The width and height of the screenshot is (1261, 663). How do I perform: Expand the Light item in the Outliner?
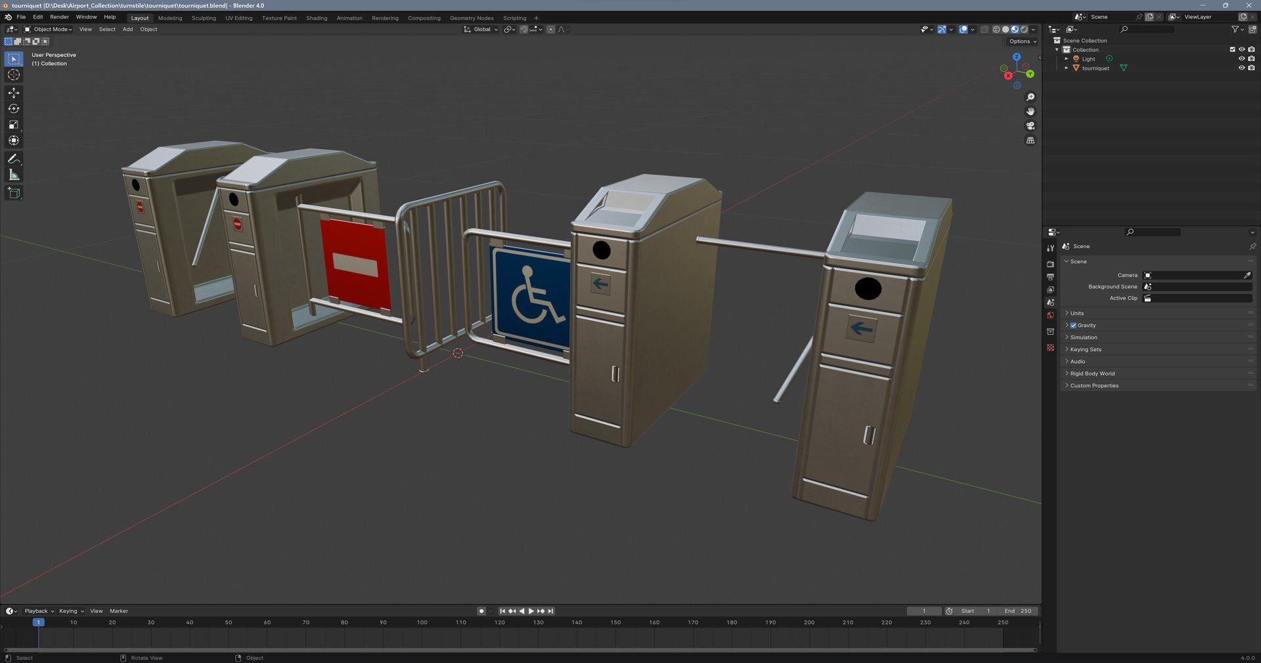1066,59
